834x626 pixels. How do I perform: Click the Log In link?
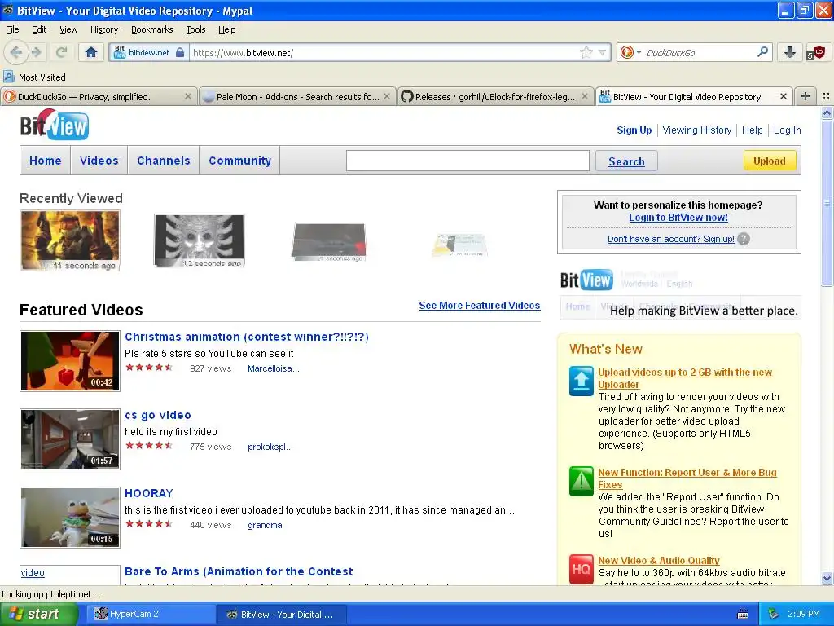pos(787,130)
